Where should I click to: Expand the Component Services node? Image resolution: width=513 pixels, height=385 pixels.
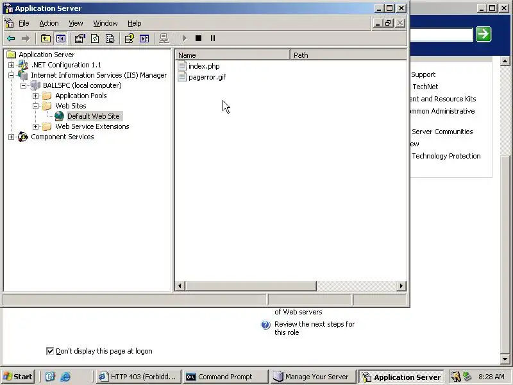pos(11,137)
